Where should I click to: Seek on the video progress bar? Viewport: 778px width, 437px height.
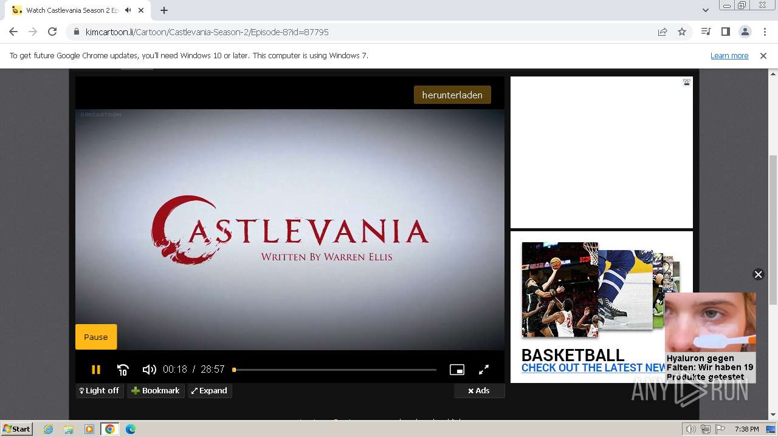pyautogui.click(x=335, y=370)
